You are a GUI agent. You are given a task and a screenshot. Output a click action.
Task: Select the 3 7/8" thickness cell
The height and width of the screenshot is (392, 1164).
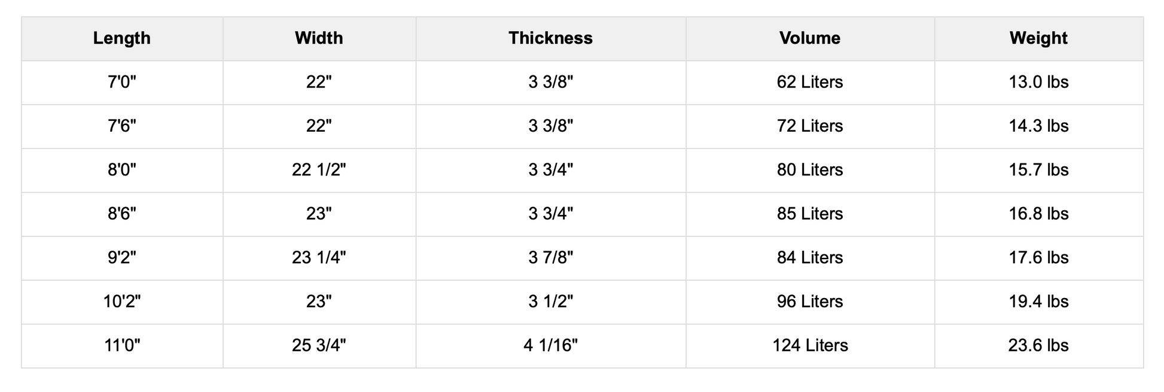point(550,257)
